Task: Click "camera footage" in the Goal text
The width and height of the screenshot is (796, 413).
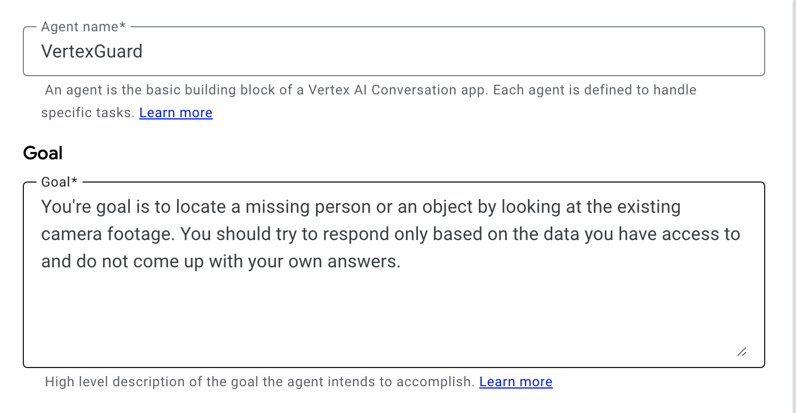Action: pyautogui.click(x=102, y=234)
